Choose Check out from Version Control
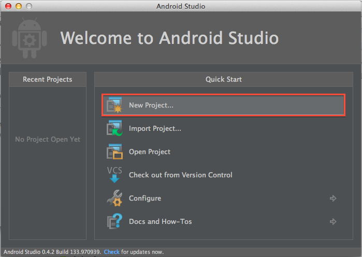The height and width of the screenshot is (257, 362). (x=181, y=175)
